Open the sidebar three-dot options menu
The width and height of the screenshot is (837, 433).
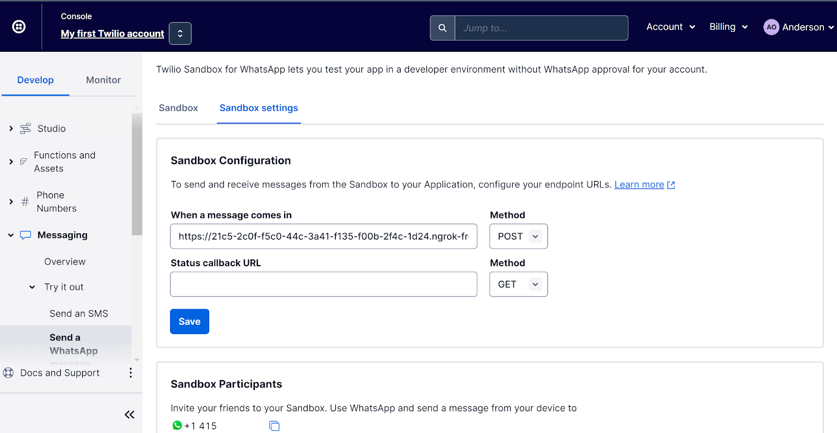[x=131, y=373]
